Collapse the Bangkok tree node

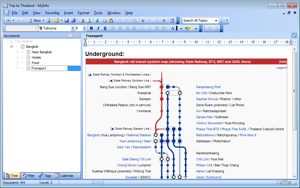tap(12, 47)
